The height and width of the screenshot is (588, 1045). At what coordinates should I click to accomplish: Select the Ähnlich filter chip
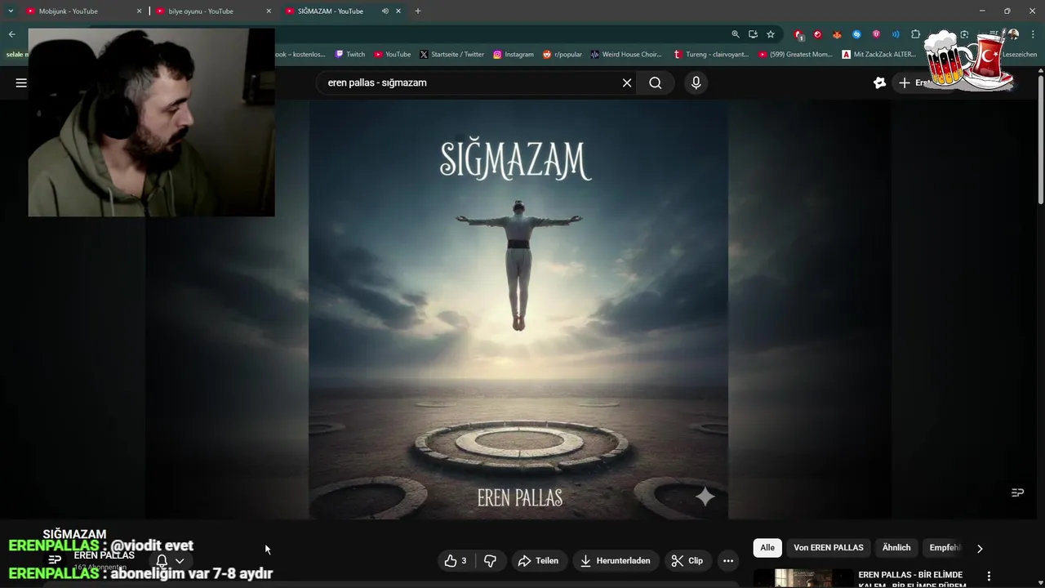896,548
